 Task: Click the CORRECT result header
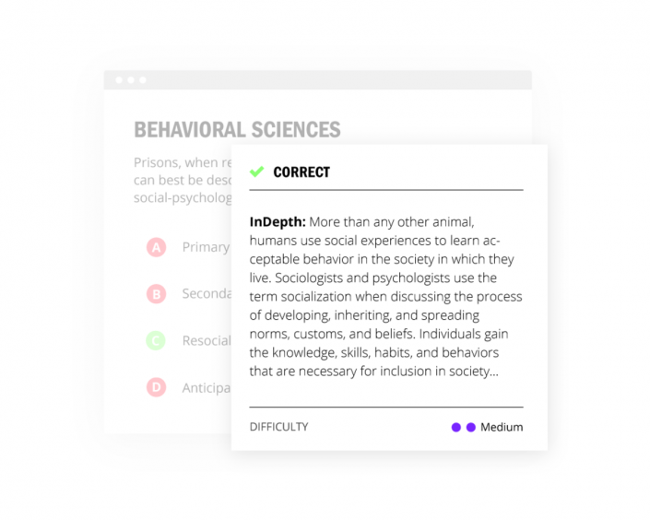(x=301, y=171)
